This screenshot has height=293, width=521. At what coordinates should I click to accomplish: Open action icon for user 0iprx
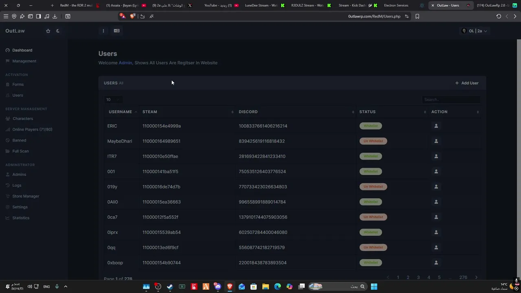[x=436, y=232]
